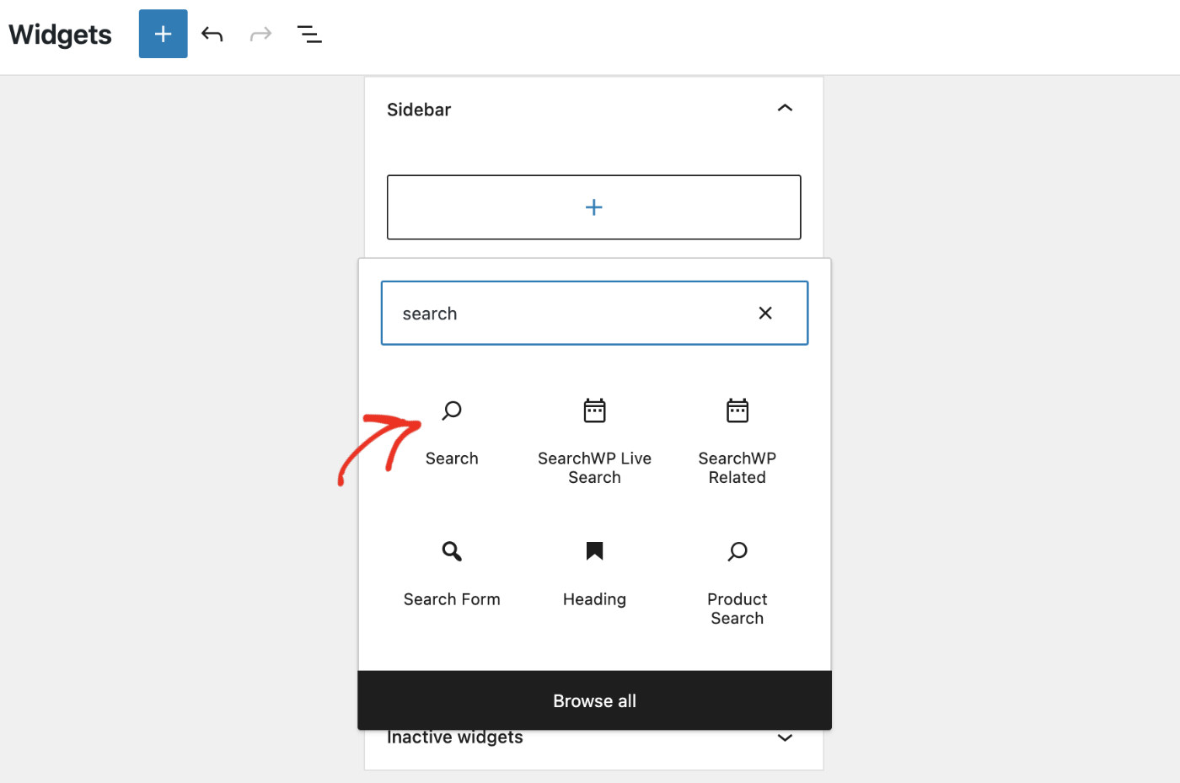Collapse the Sidebar widget area
Image resolution: width=1180 pixels, height=783 pixels.
[785, 108]
